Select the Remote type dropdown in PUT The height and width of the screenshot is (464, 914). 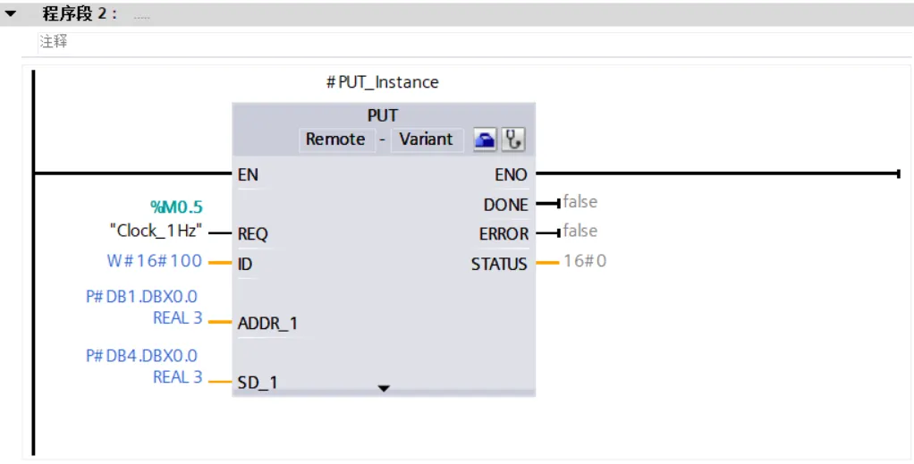(x=335, y=139)
